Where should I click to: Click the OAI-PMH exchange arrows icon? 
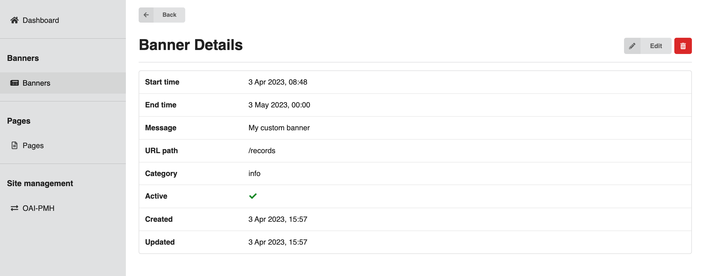14,208
